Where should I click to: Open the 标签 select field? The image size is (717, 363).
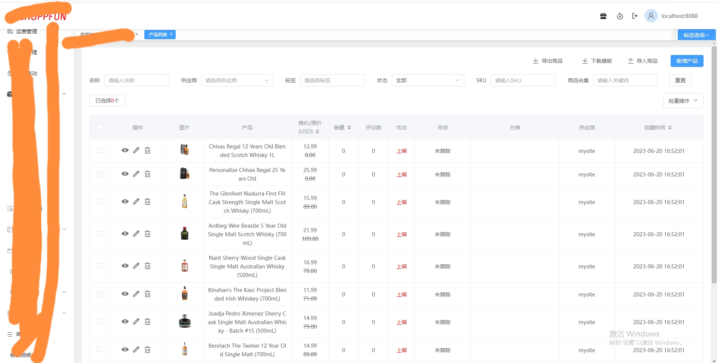coord(332,80)
